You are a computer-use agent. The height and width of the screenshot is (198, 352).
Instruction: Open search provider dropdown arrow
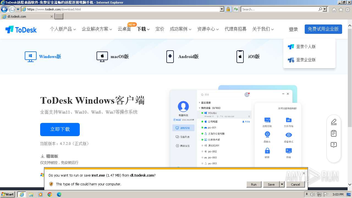[x=325, y=9]
